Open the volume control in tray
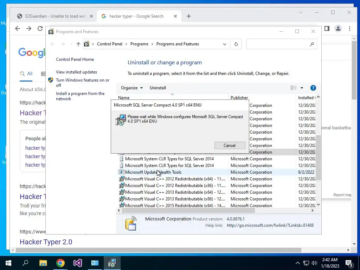Viewport: 360px width, 270px height. pos(314,263)
